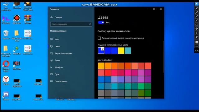The image size is (199, 112).
Task: Select the Bandicam text T tool
Action: (x=197, y=33)
